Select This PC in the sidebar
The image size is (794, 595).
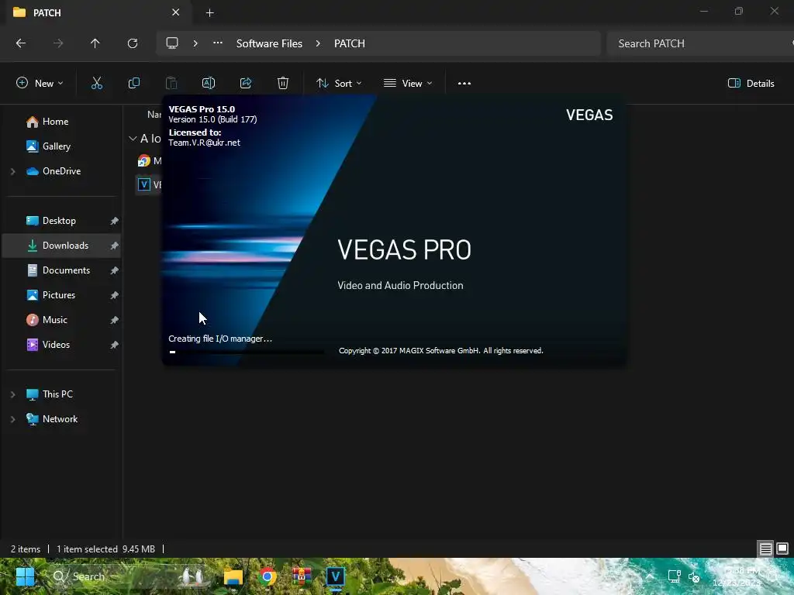click(x=57, y=394)
